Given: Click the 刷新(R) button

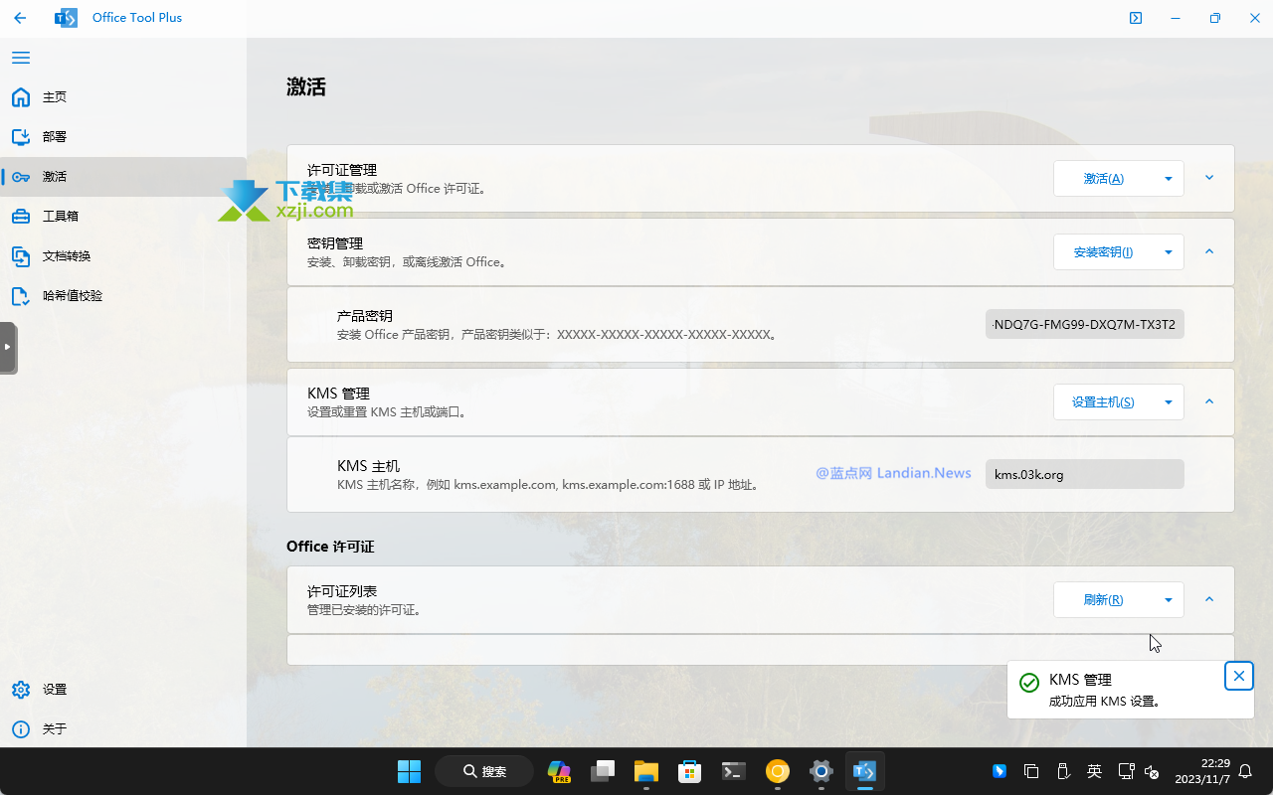Looking at the screenshot, I should point(1103,600).
